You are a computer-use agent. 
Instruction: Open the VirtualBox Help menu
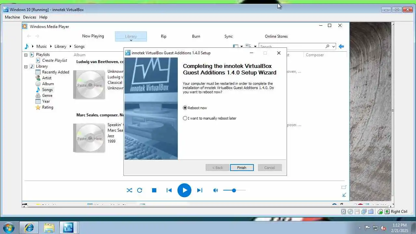[x=43, y=17]
